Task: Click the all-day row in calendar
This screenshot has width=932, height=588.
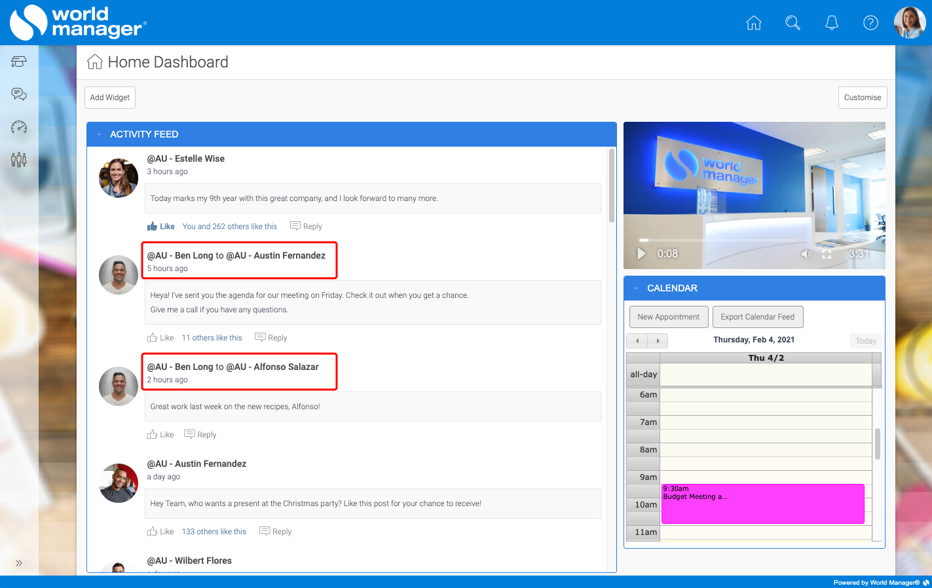Action: coord(766,375)
